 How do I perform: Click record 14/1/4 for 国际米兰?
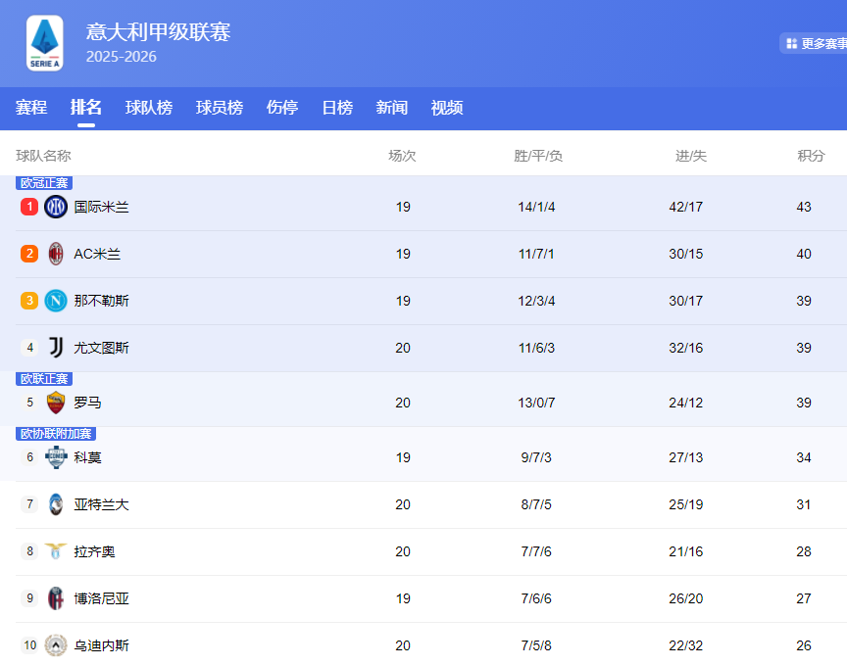coord(536,207)
